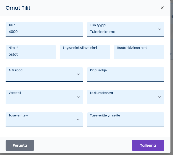The width and height of the screenshot is (173, 155).
Task: Click the Vastatili chevron arrow
Action: pyautogui.click(x=78, y=97)
